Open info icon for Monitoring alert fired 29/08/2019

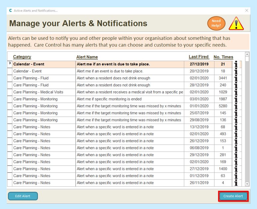click(x=236, y=120)
